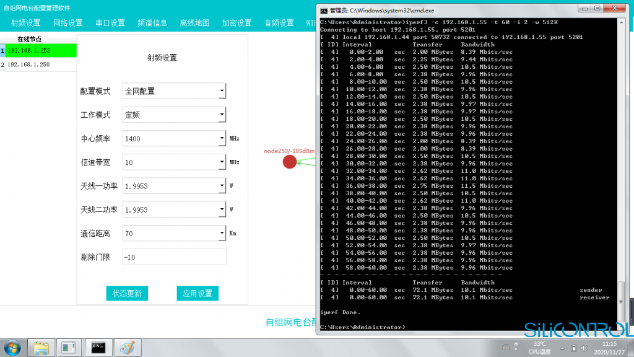Open the 通信距离 dropdown
The width and height of the screenshot is (634, 357).
222,234
